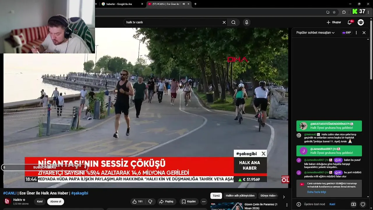
Task: Open the Chrome three-dot menu
Action: pyautogui.click(x=369, y=12)
